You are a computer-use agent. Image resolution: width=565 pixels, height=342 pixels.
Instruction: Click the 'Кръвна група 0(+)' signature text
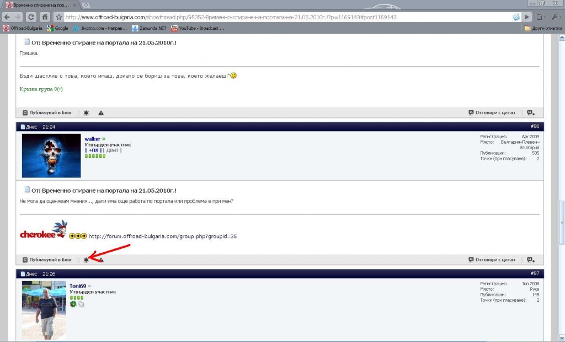[x=41, y=89]
